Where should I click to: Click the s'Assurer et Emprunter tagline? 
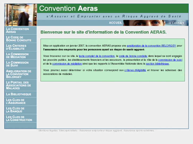114,16
